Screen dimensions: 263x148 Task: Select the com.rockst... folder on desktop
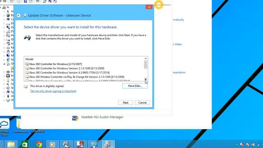tap(21, 126)
